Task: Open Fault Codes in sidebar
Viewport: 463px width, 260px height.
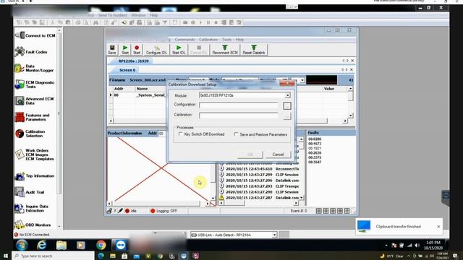Action: 31,52
